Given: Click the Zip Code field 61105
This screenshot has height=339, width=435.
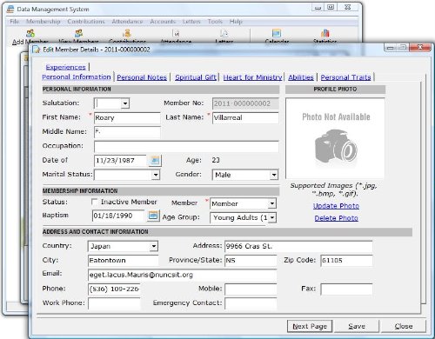Looking at the screenshot, I should point(346,261).
